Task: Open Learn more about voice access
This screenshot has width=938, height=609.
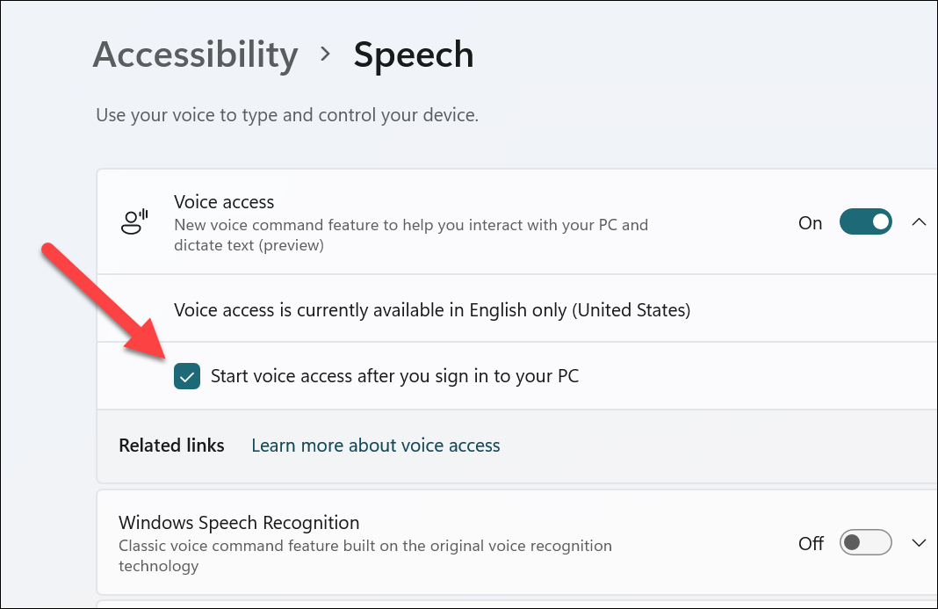Action: click(x=375, y=446)
